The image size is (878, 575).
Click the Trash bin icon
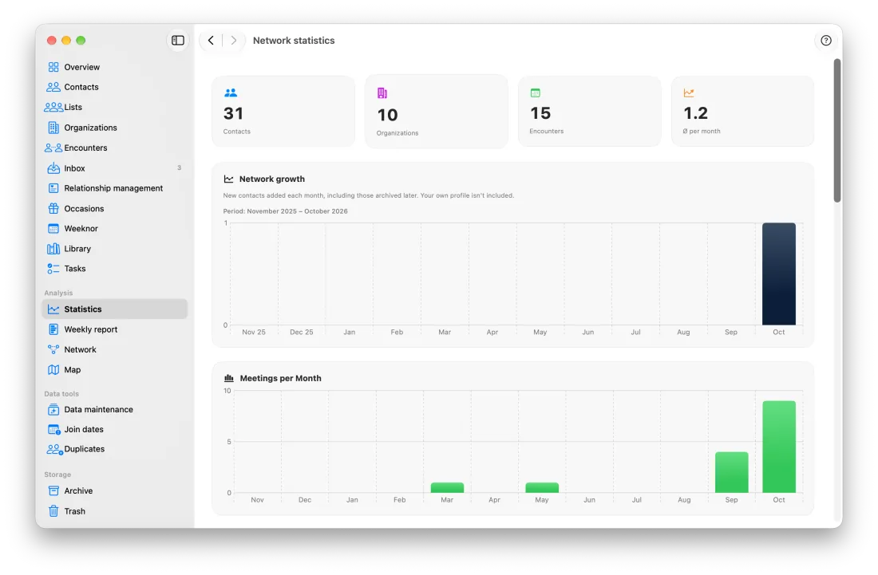pyautogui.click(x=53, y=511)
